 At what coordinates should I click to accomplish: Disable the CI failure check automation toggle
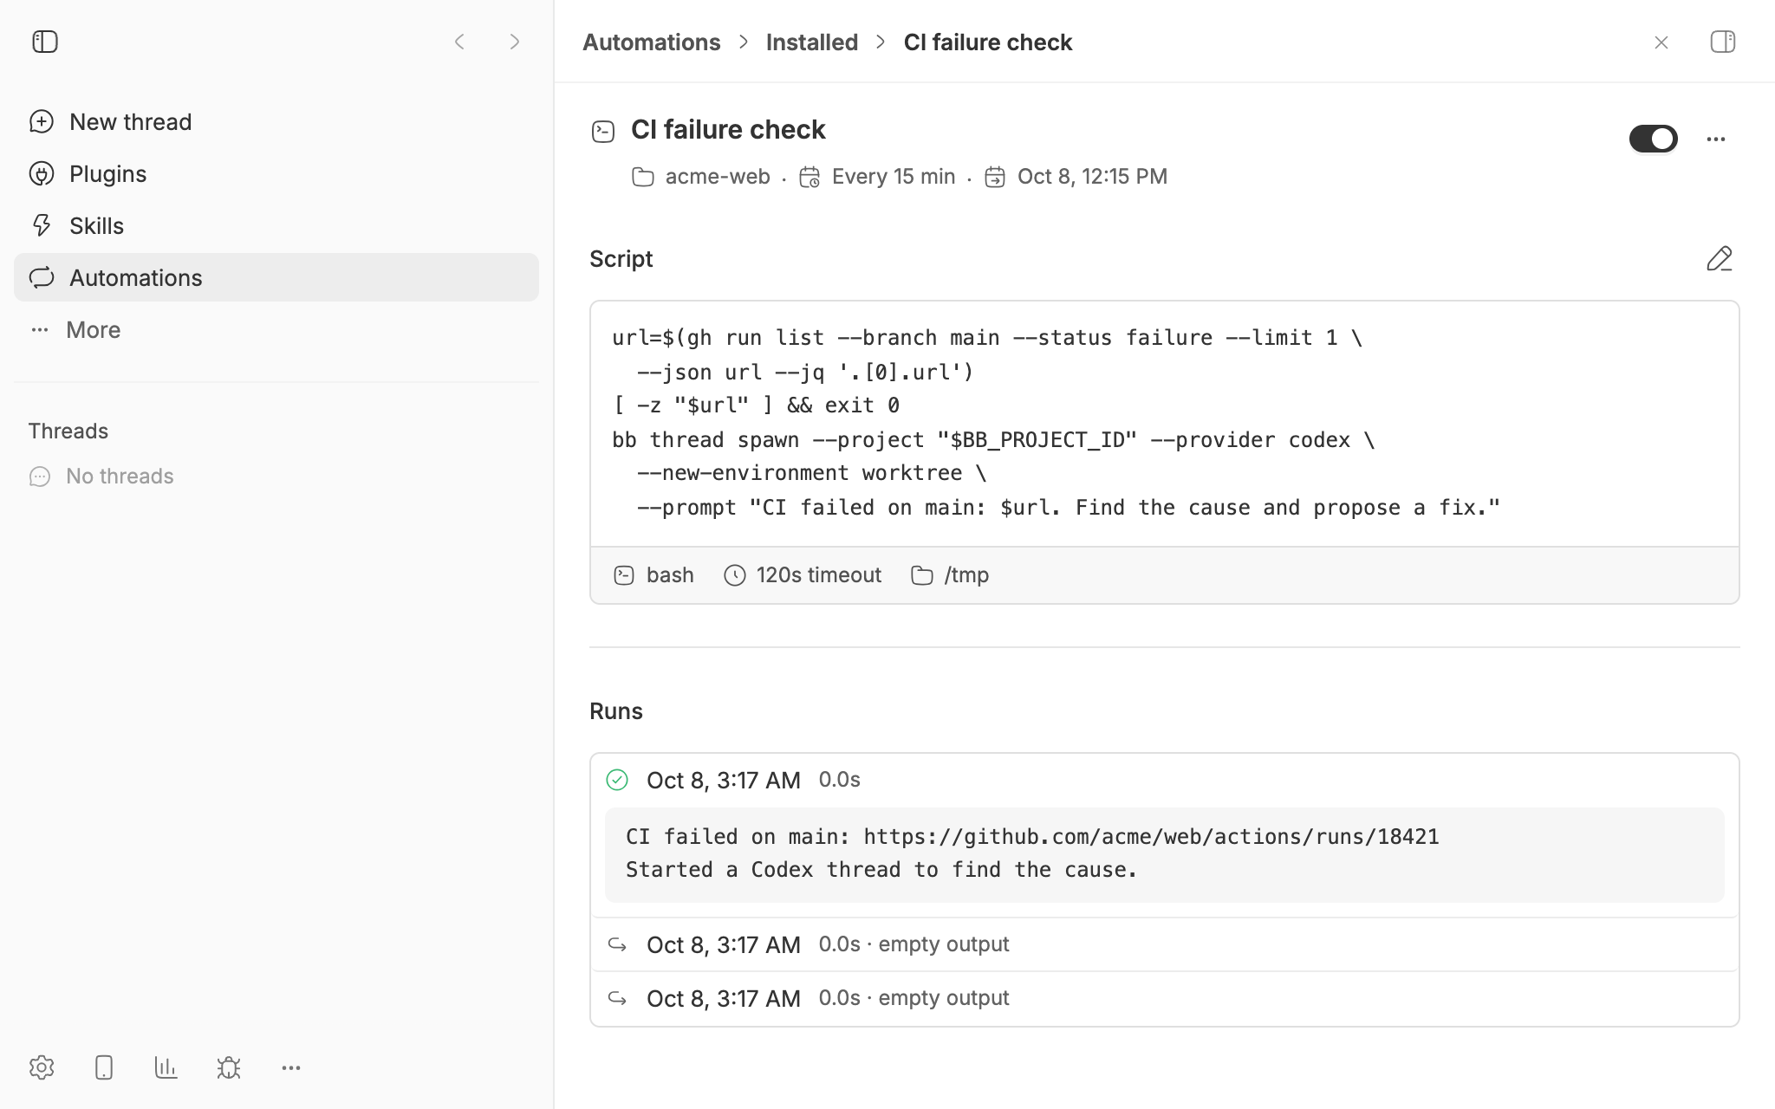tap(1654, 139)
